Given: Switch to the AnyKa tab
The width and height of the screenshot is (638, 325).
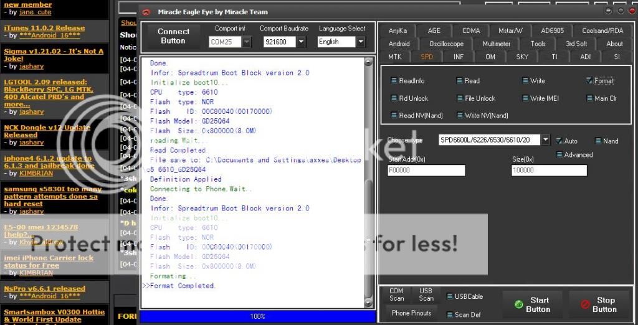Looking at the screenshot, I should point(398,31).
